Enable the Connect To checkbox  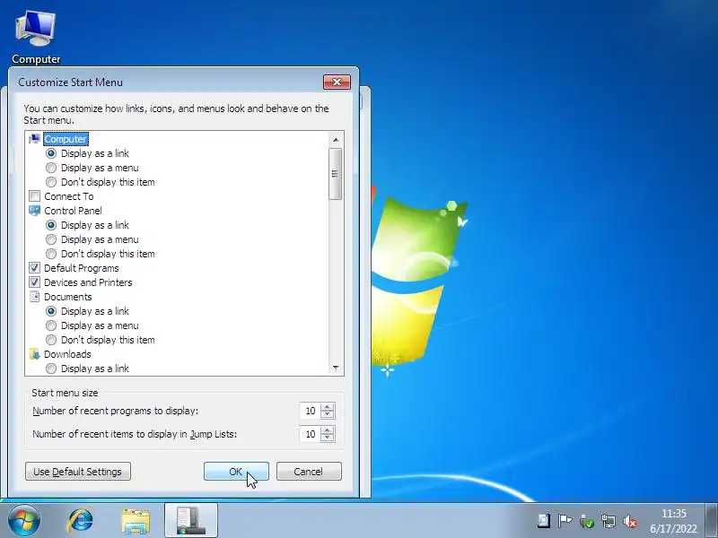[x=34, y=196]
